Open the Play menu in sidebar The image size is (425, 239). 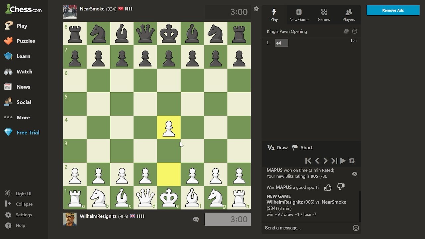pyautogui.click(x=16, y=26)
